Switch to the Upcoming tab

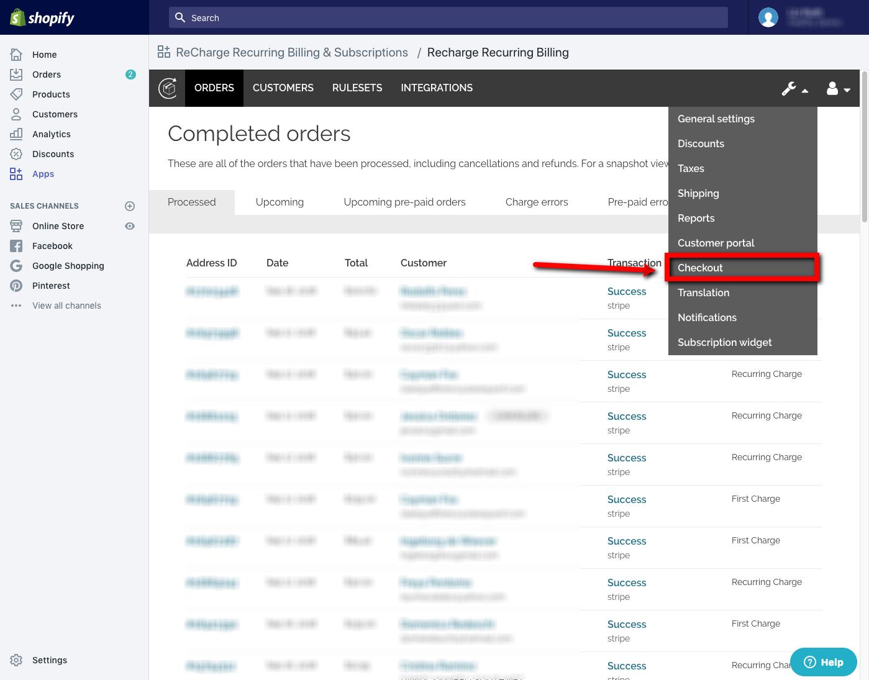click(x=280, y=202)
